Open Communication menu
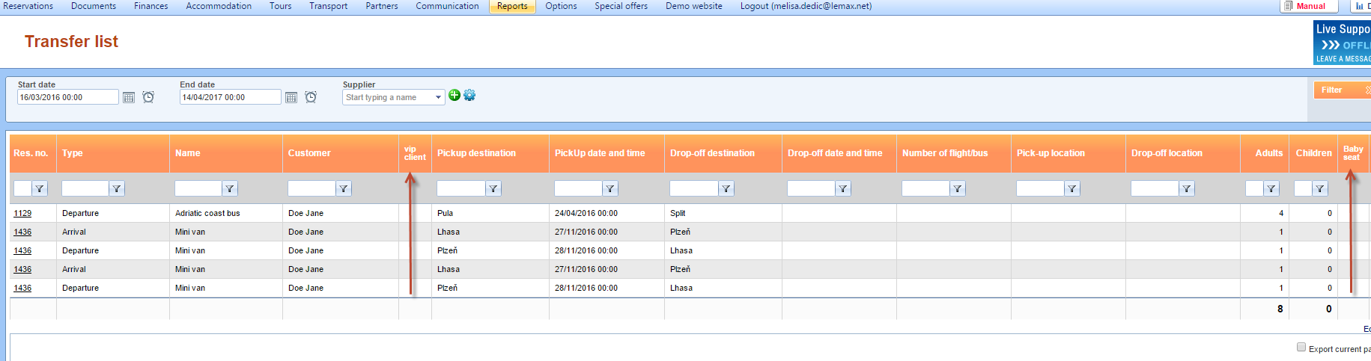Viewport: 1371px width, 361px height. coord(447,6)
